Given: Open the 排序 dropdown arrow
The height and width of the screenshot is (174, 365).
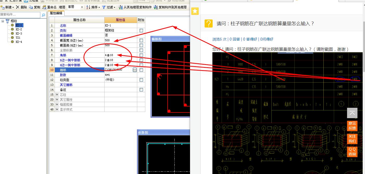Looking at the screenshot, I should (x=99, y=7).
